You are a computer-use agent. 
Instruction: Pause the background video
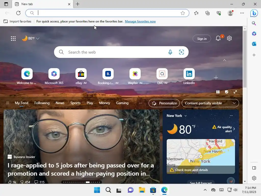[x=218, y=92]
